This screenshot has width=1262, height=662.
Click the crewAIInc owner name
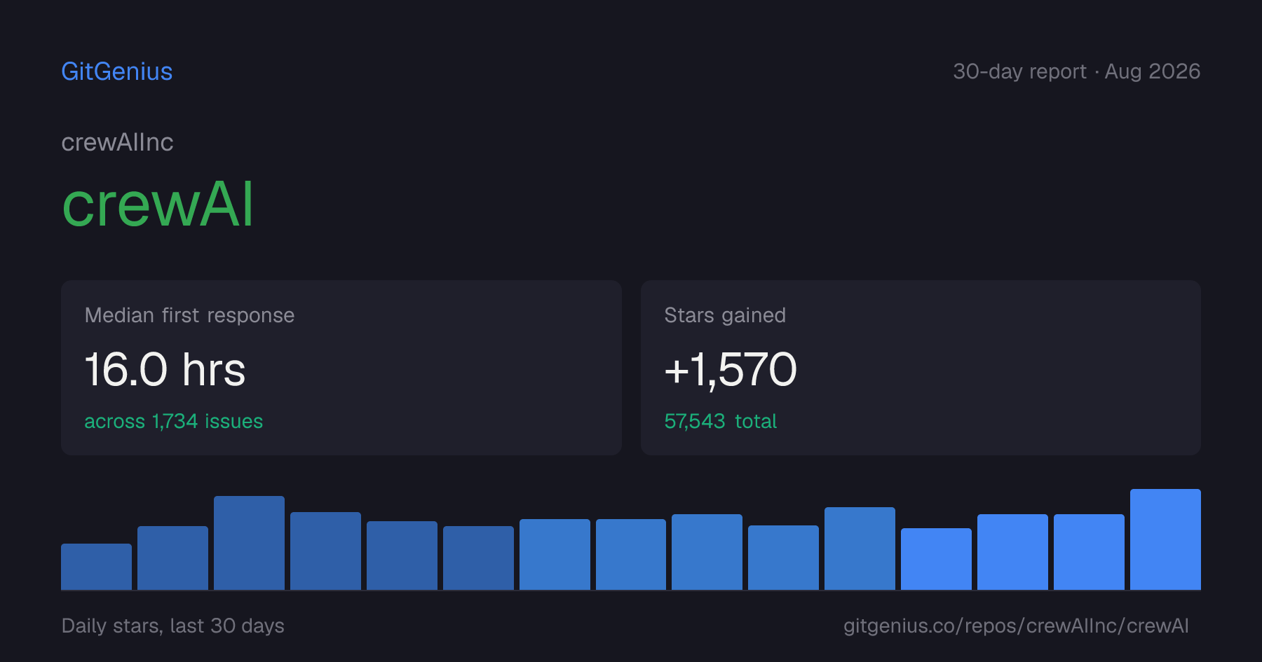point(117,142)
